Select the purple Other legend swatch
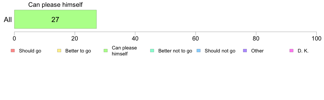The height and width of the screenshot is (100, 324). [x=245, y=51]
